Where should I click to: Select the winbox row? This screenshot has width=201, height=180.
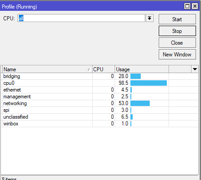click(x=100, y=124)
